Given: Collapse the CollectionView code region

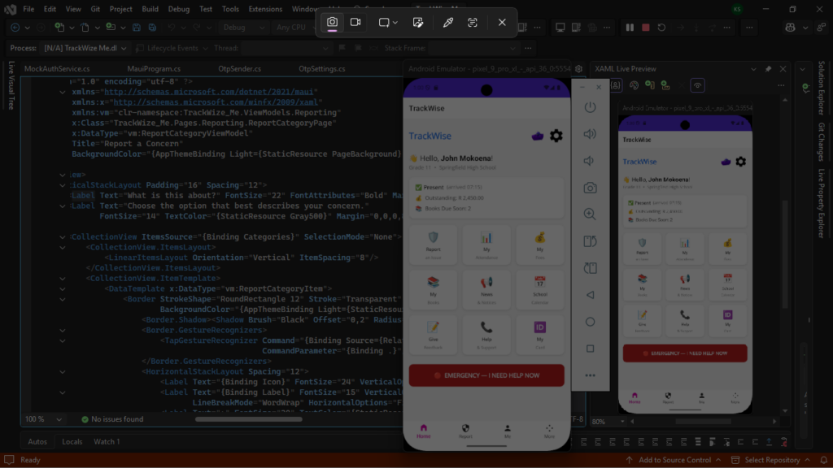Looking at the screenshot, I should point(63,237).
